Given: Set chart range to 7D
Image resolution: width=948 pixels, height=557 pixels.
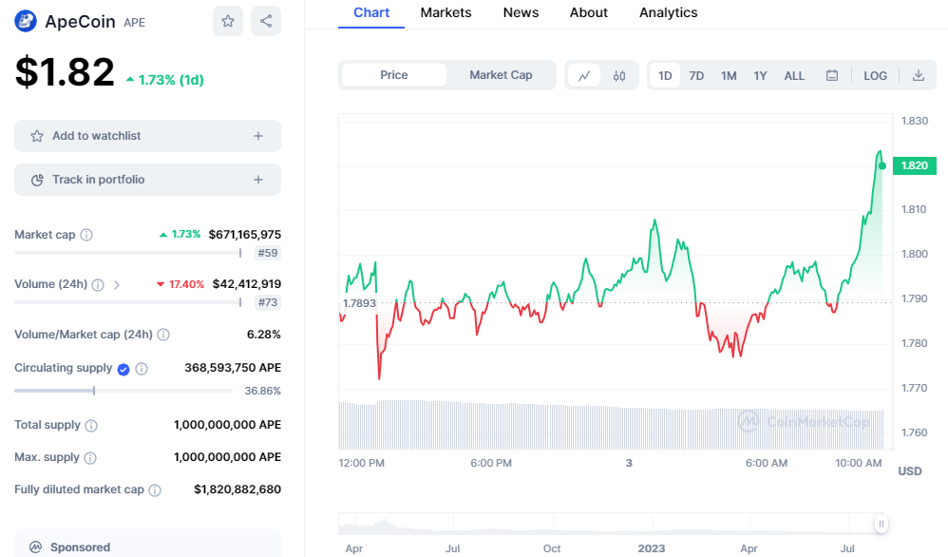Looking at the screenshot, I should click(x=696, y=76).
